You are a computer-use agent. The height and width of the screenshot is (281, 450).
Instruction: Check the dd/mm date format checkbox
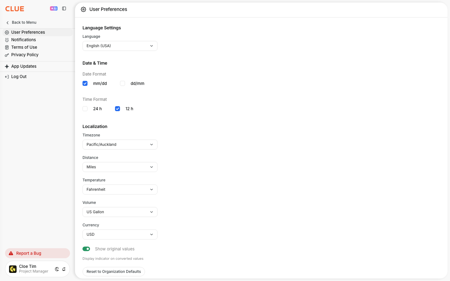122,83
